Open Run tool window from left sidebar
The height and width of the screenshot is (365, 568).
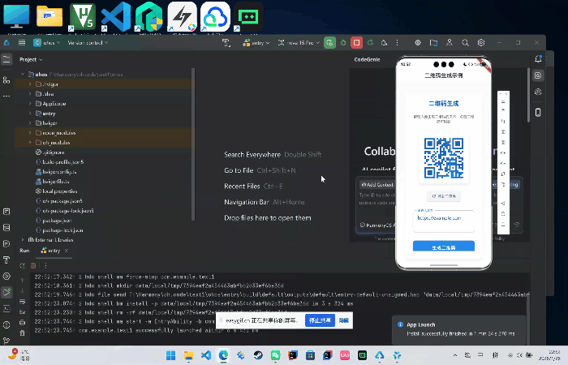pos(6,292)
